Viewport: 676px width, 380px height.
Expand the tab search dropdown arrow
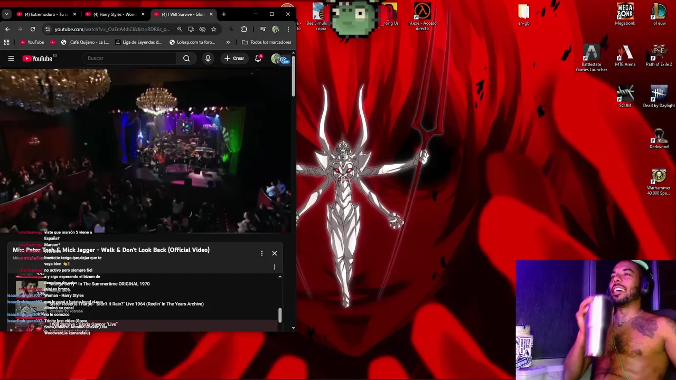[x=6, y=14]
